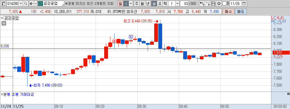The width and height of the screenshot is (290, 109).
Task: Select 틱 (tick) chart period
Action: pos(165,3)
